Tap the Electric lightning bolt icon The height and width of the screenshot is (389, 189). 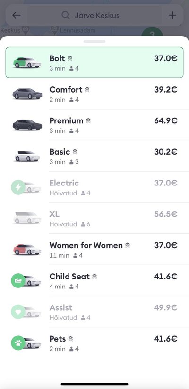[x=18, y=187]
